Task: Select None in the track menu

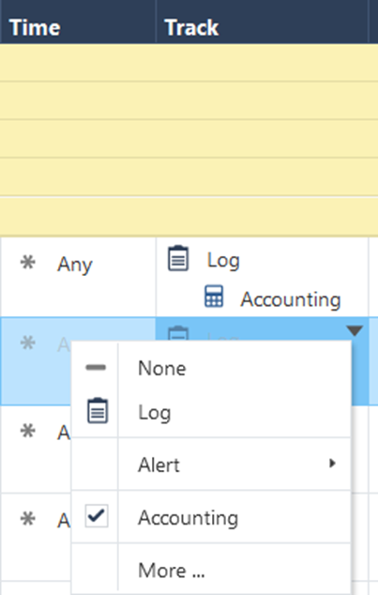Action: click(211, 368)
